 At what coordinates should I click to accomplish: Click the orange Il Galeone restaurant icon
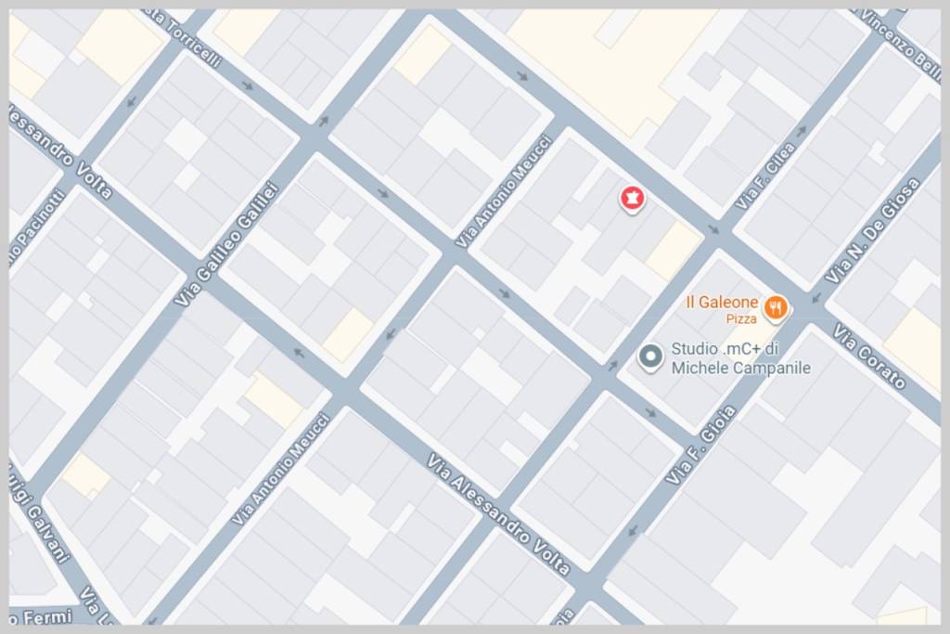click(x=775, y=308)
